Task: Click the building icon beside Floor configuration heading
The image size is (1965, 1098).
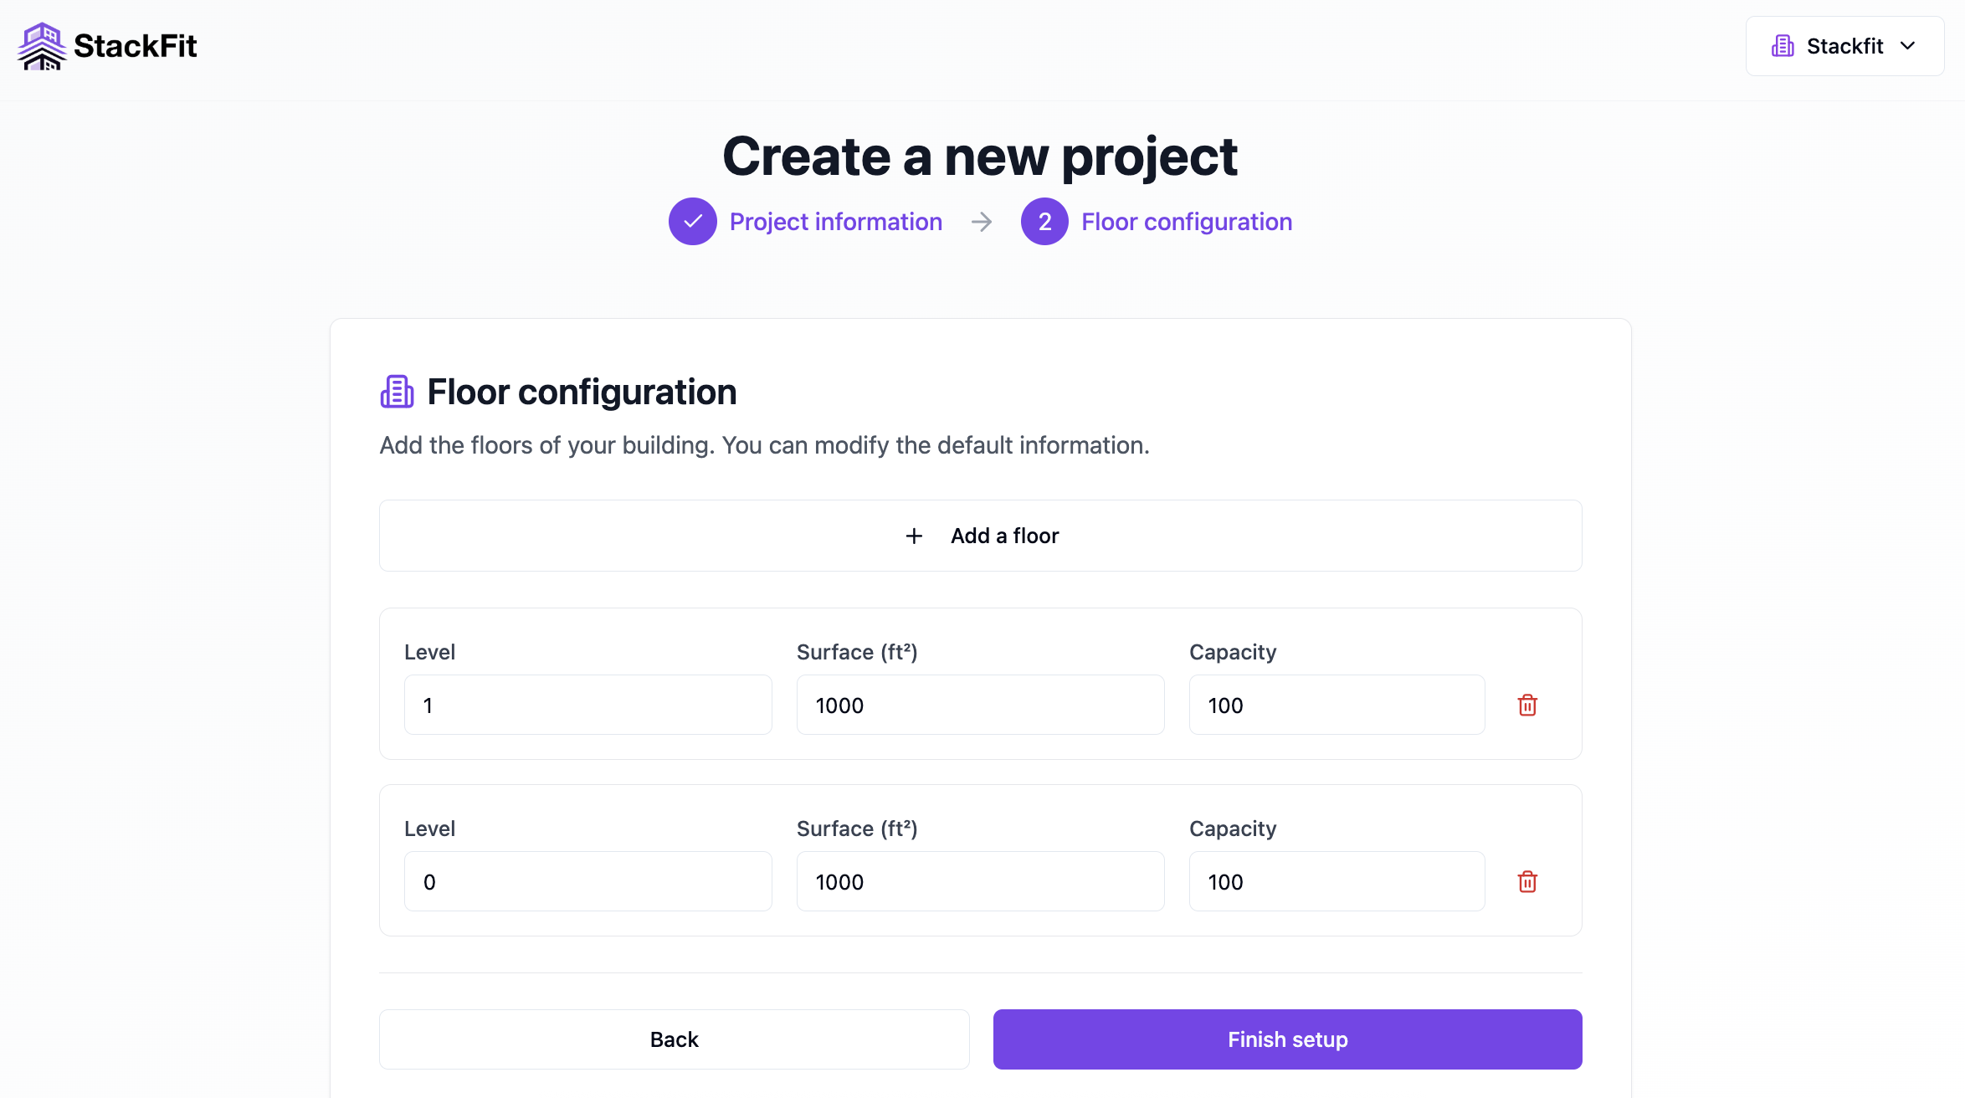Action: [397, 391]
